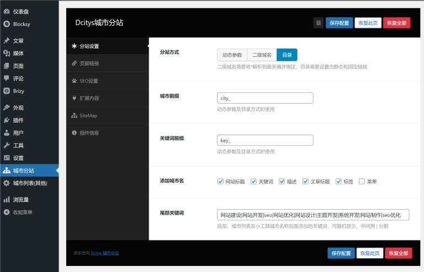Image resolution: width=424 pixels, height=272 pixels.
Task: Click the Blocksy icon in the sidebar
Action: [7, 24]
